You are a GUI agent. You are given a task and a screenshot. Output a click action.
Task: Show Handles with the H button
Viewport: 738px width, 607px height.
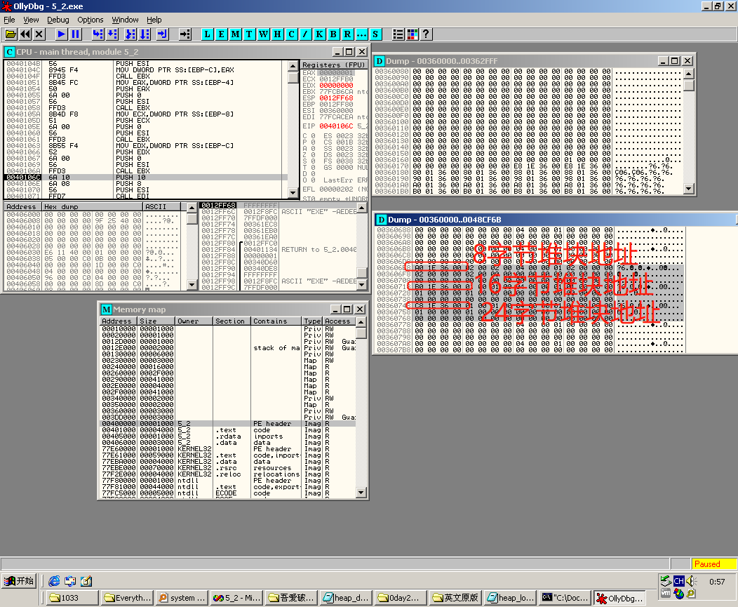point(277,34)
